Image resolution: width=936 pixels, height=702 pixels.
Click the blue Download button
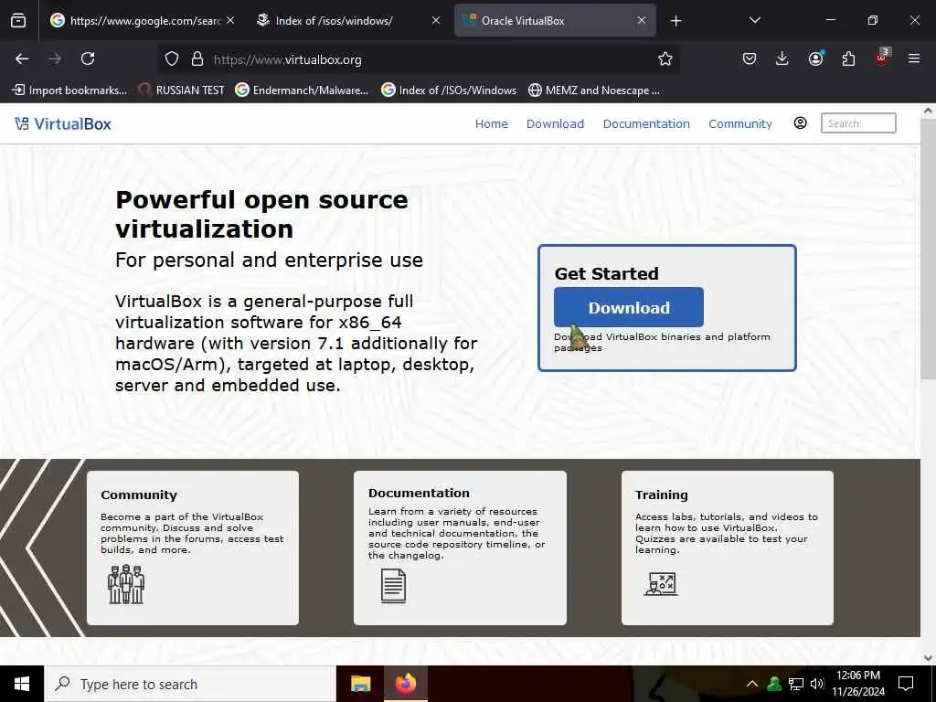point(629,307)
